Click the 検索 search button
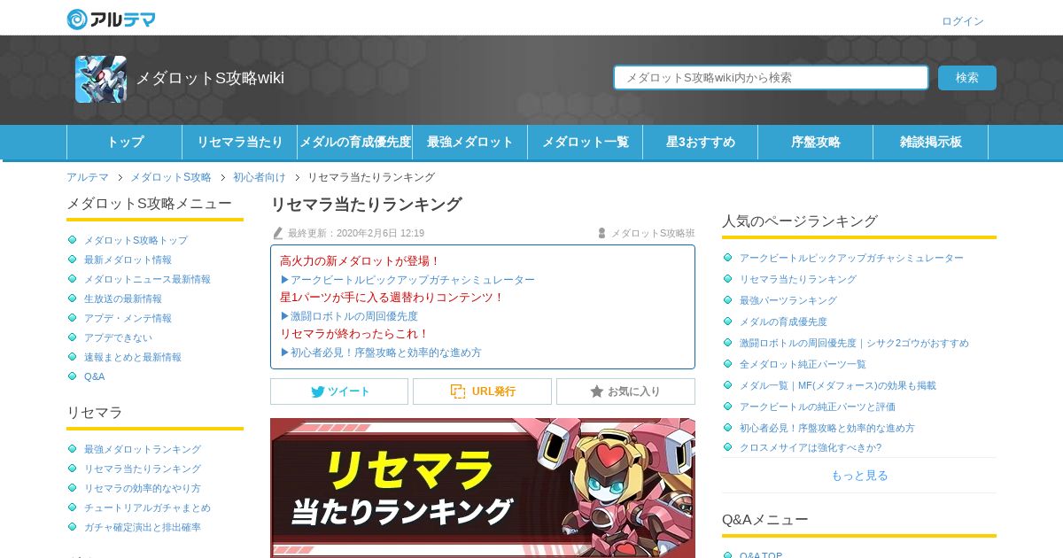 click(967, 78)
